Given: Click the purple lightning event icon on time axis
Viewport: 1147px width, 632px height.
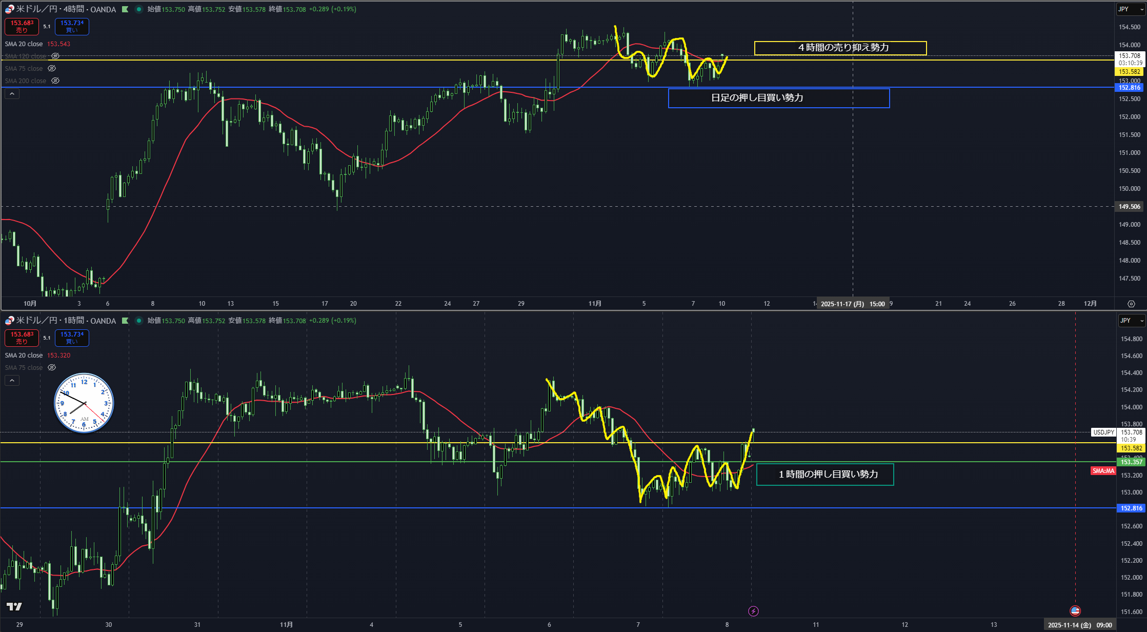Looking at the screenshot, I should (753, 611).
